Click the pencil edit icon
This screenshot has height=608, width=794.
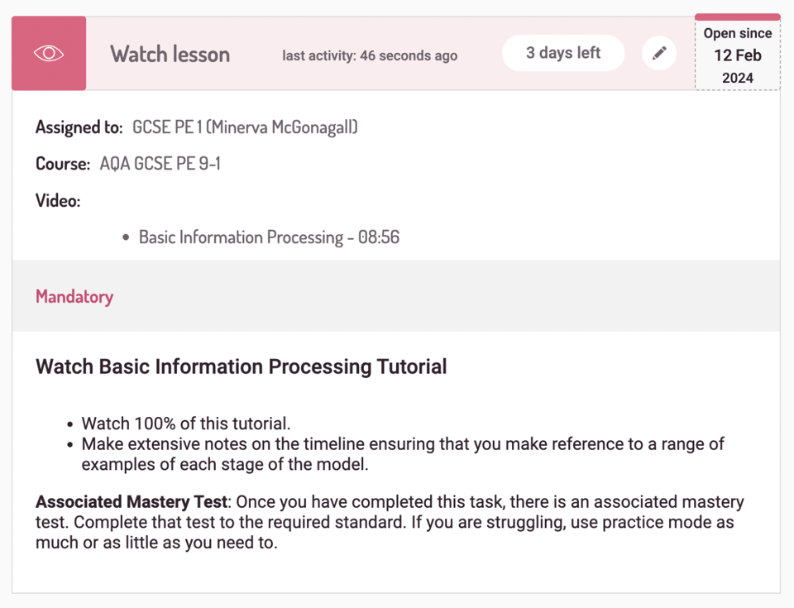pos(659,53)
